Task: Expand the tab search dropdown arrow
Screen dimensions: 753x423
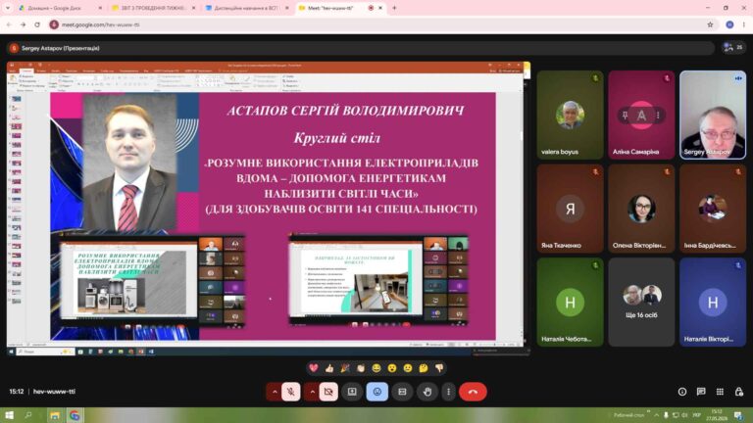Action: 8,8
